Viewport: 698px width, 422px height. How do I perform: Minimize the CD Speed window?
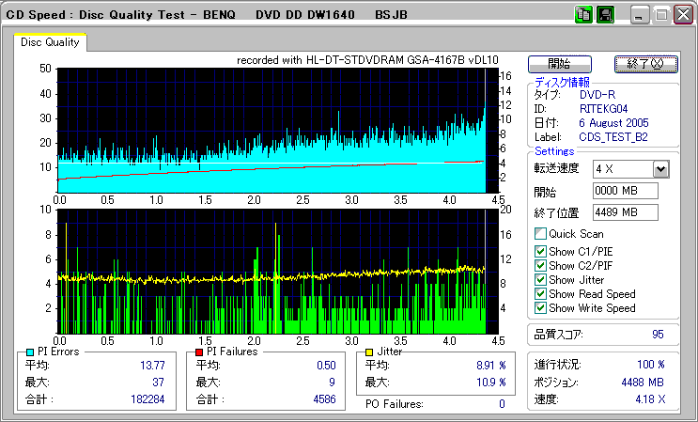(641, 16)
